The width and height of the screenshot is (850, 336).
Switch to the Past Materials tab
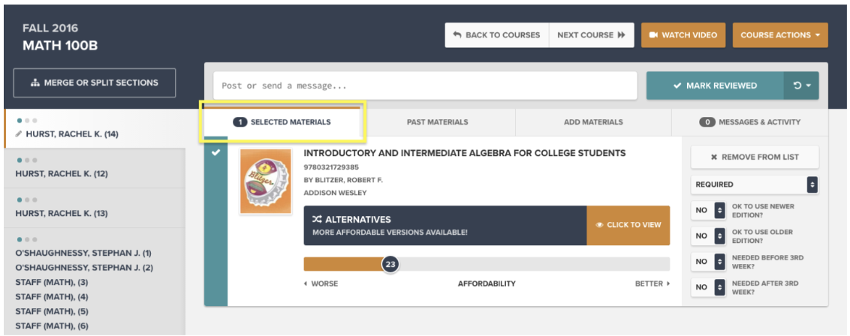438,122
